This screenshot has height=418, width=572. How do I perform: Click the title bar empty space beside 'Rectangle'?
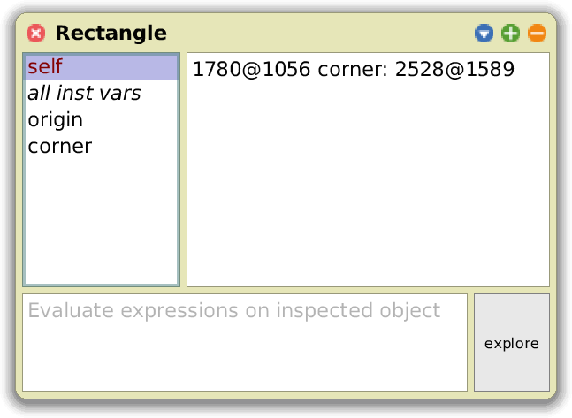pos(318,34)
